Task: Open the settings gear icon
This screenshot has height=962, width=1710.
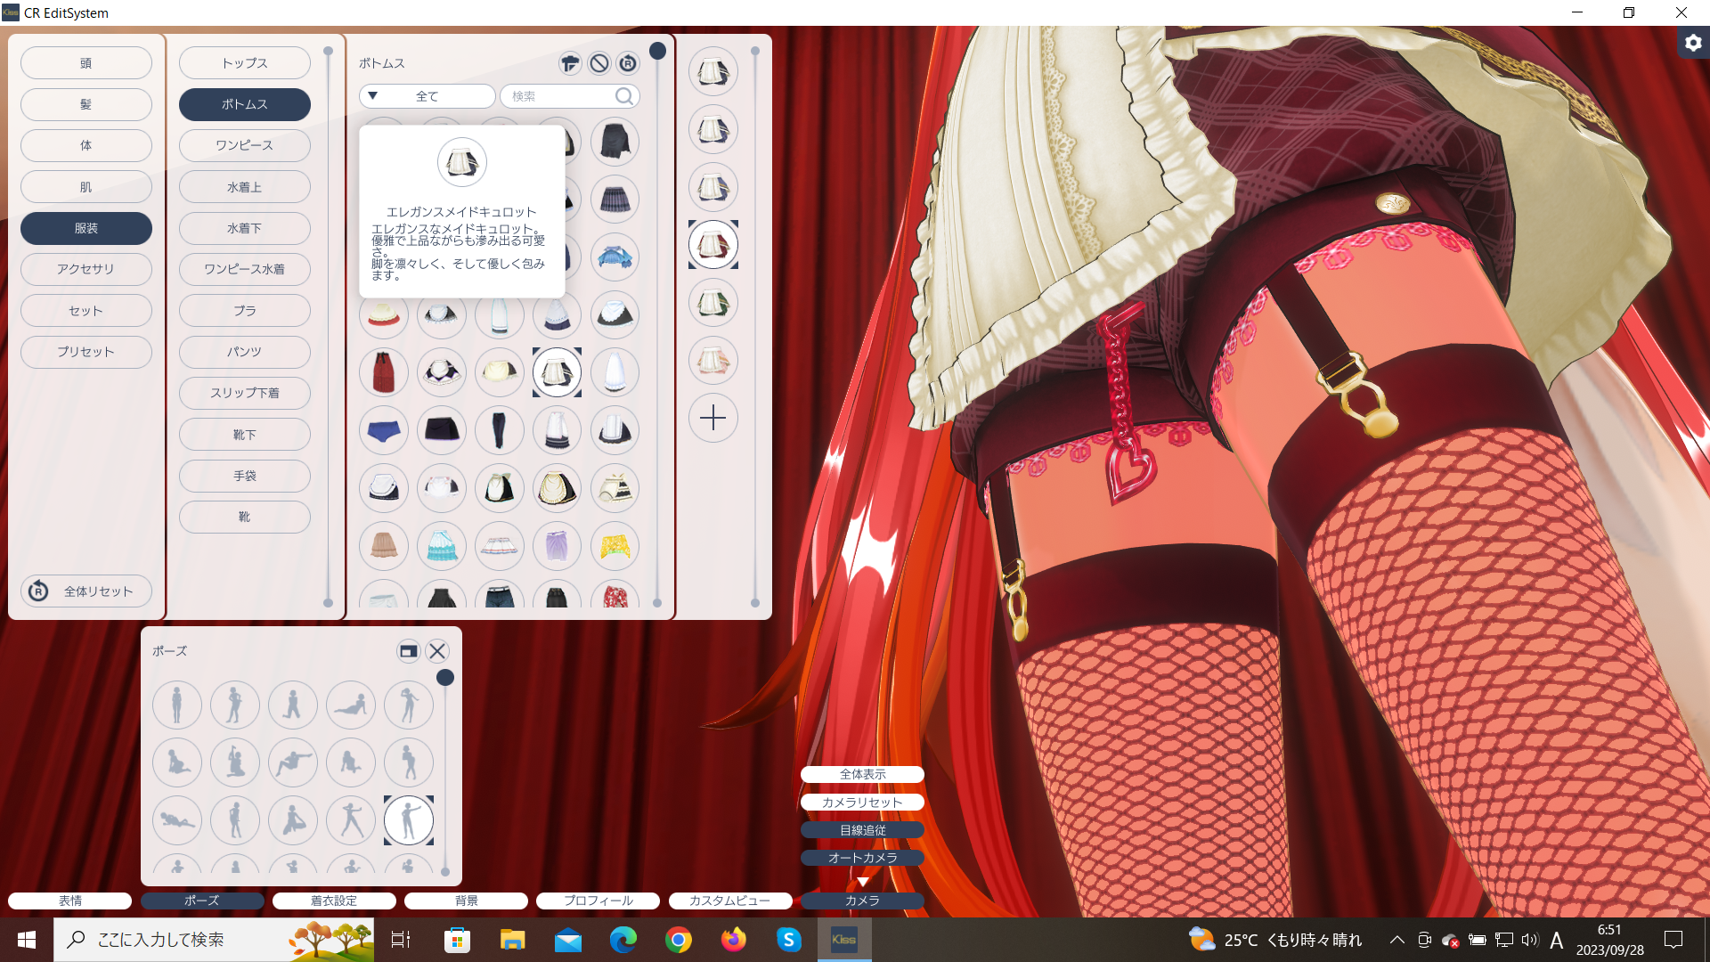Action: pos(1693,43)
